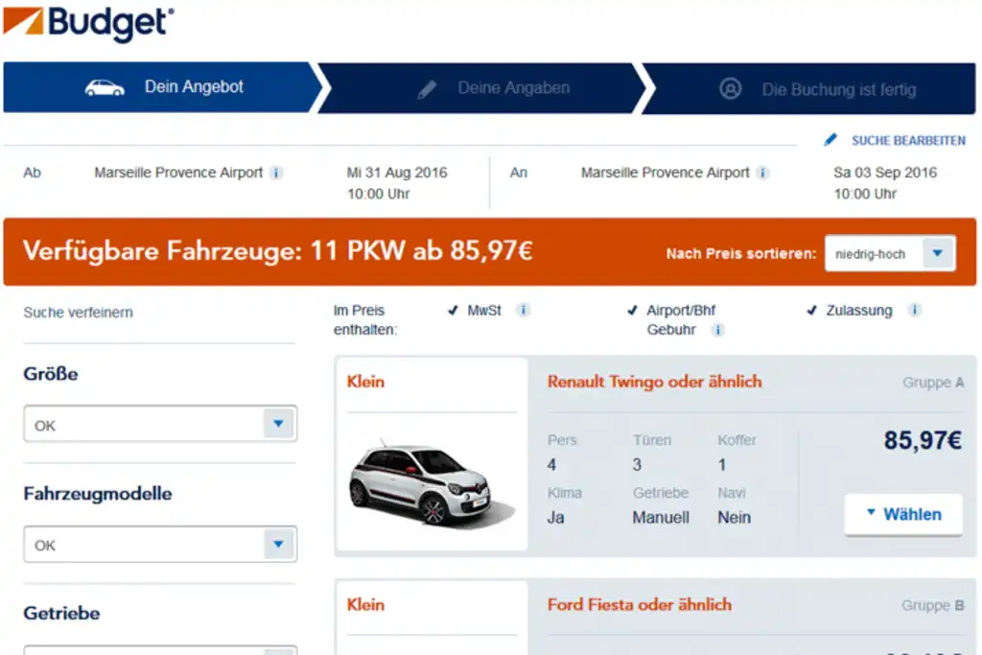This screenshot has width=982, height=655.
Task: Click the pencil icon in Deine Angaben step
Action: [x=427, y=89]
